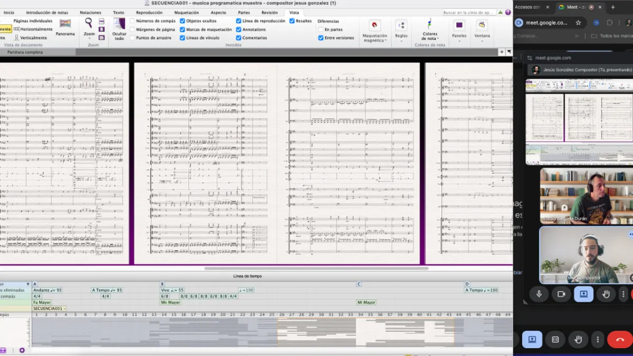Click the Ocultar todo icon
This screenshot has height=356, width=633.
point(120,24)
